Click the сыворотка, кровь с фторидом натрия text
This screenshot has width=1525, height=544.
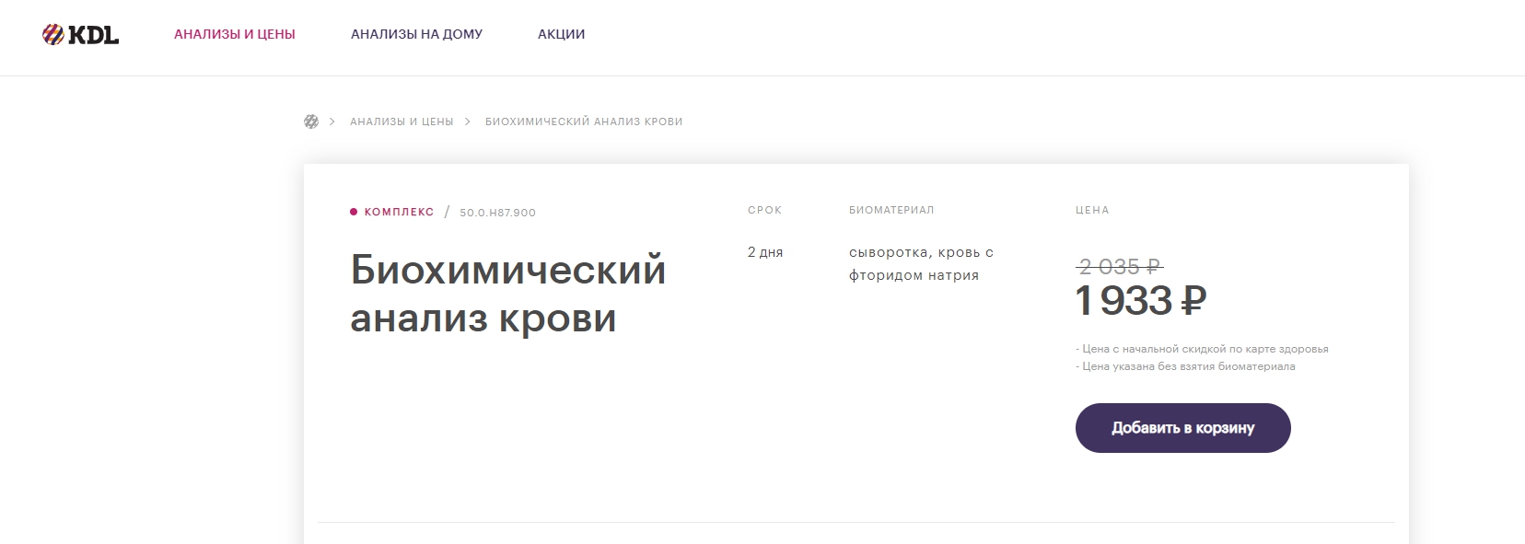pyautogui.click(x=921, y=263)
